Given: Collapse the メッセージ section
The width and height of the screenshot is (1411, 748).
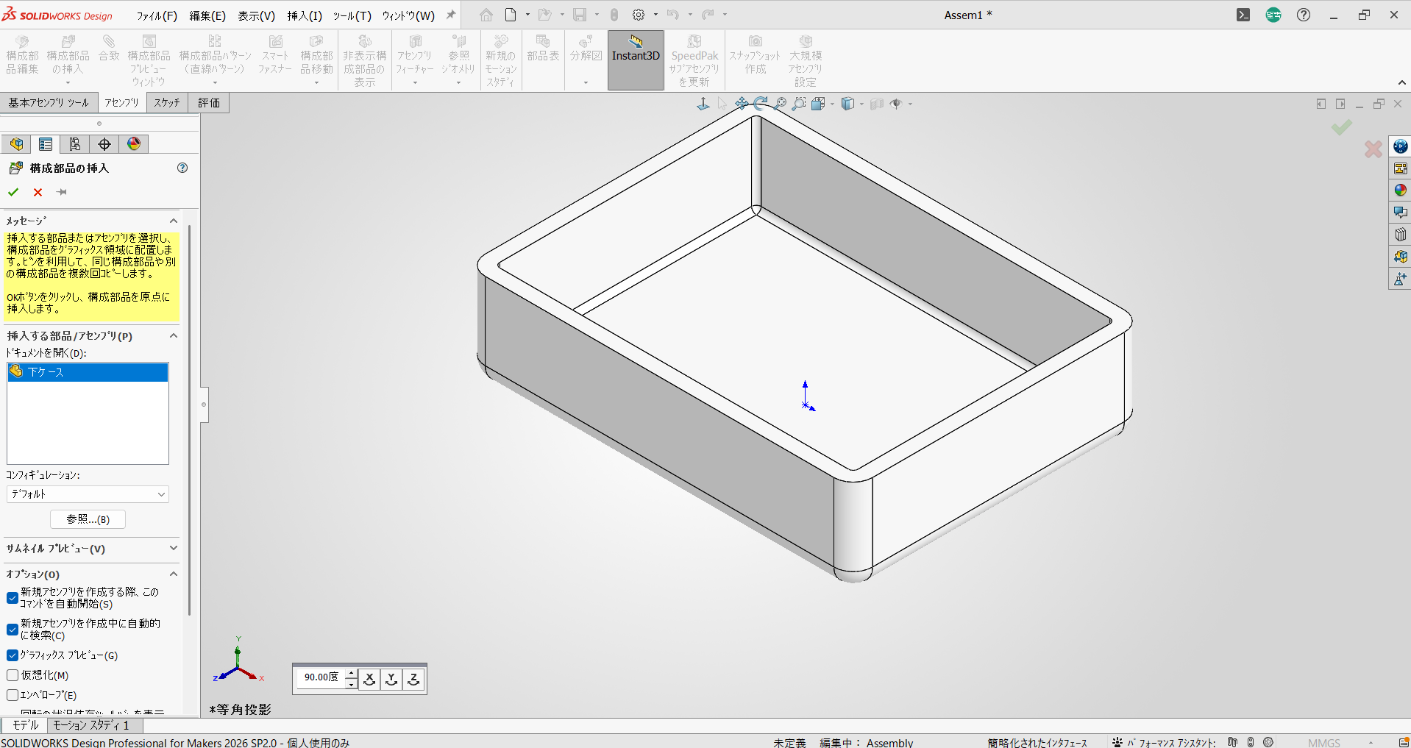Looking at the screenshot, I should point(174,221).
